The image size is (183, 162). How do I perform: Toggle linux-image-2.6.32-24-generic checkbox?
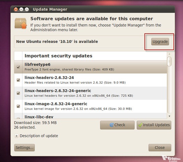point(18,106)
